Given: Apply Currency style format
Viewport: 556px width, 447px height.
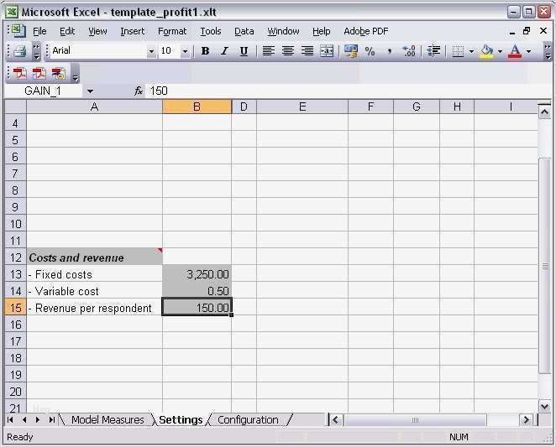Looking at the screenshot, I should point(351,51).
